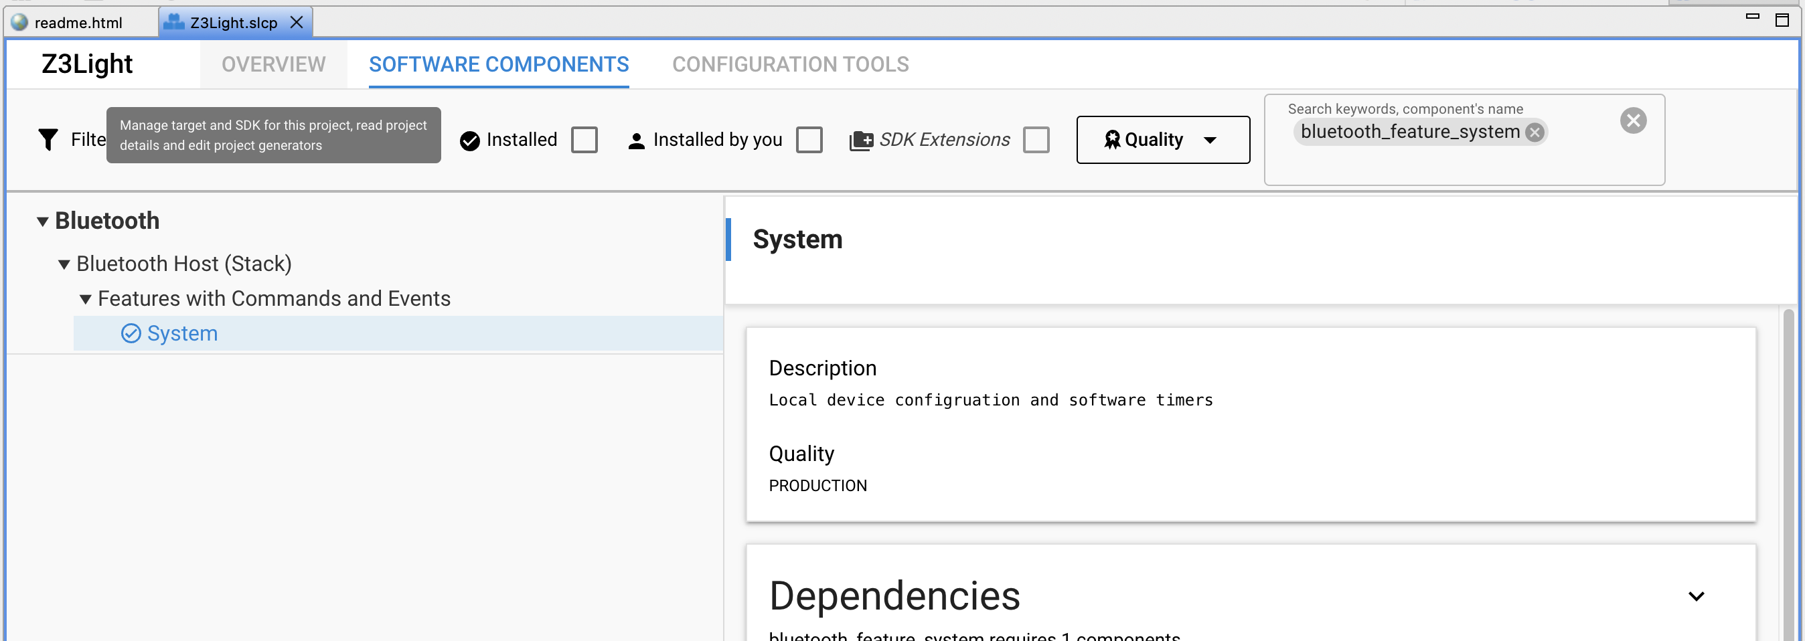Click the right panel vertical scrollbar

coord(1788,474)
